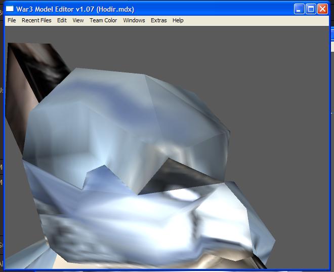This screenshot has width=334, height=272.
Task: Open the Team Color menu
Action: tap(103, 20)
